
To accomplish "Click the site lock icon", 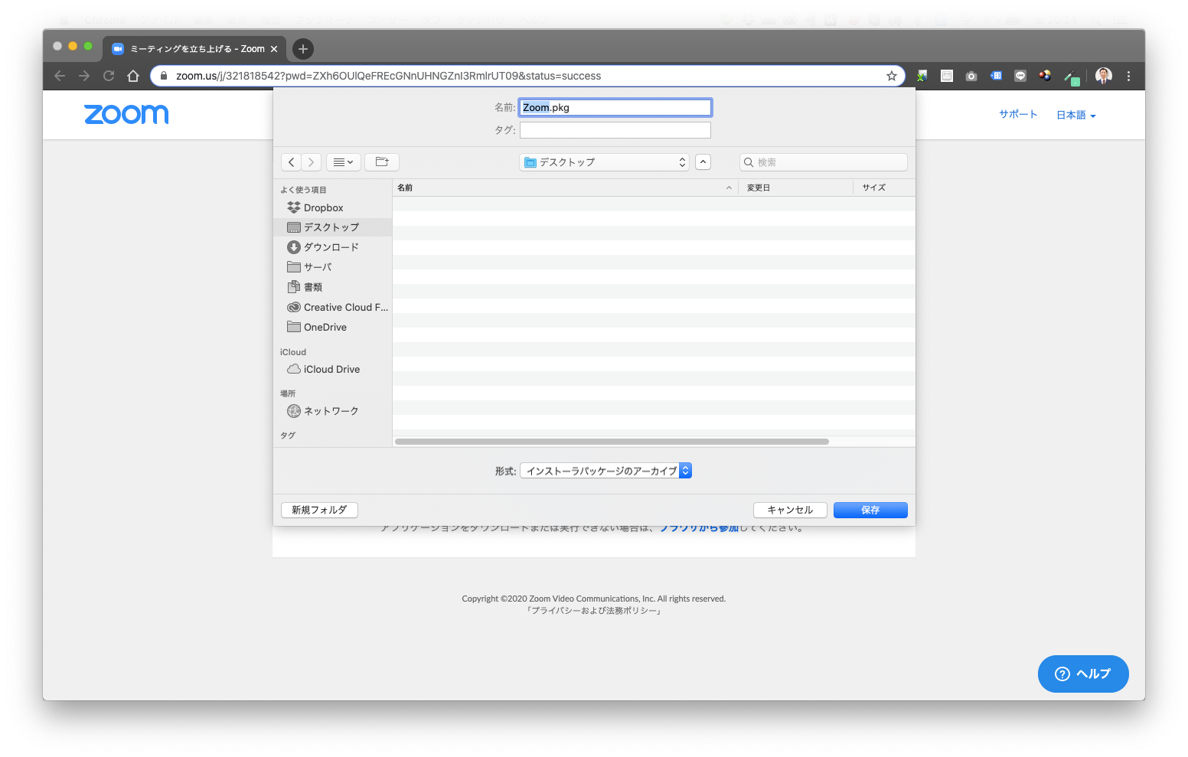I will tap(163, 76).
